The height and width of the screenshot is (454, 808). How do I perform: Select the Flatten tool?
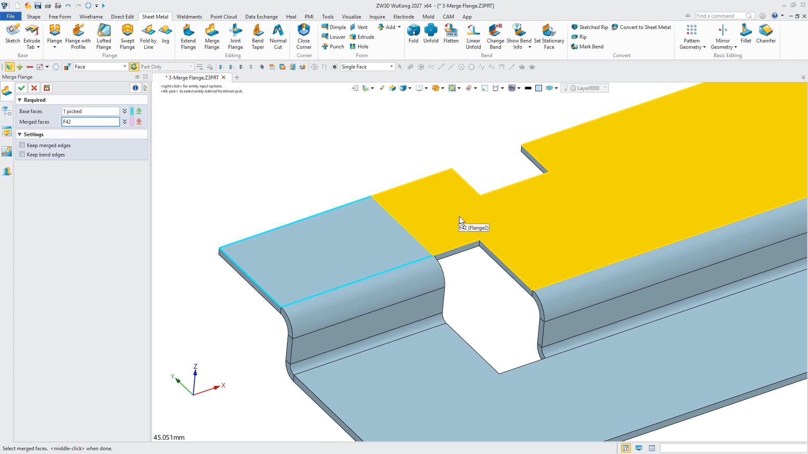[451, 34]
